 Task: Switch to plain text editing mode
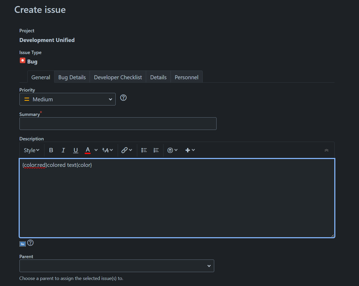pos(22,243)
